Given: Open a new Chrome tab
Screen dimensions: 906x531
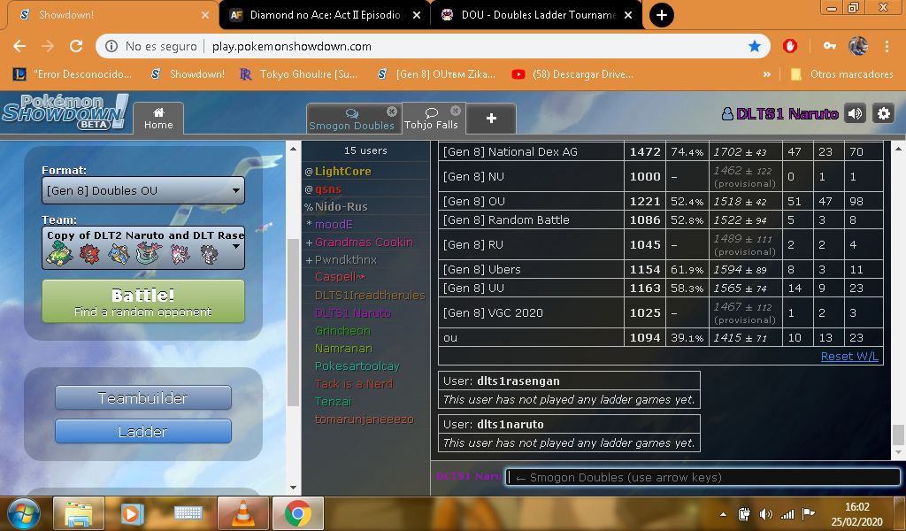Looking at the screenshot, I should coord(662,15).
